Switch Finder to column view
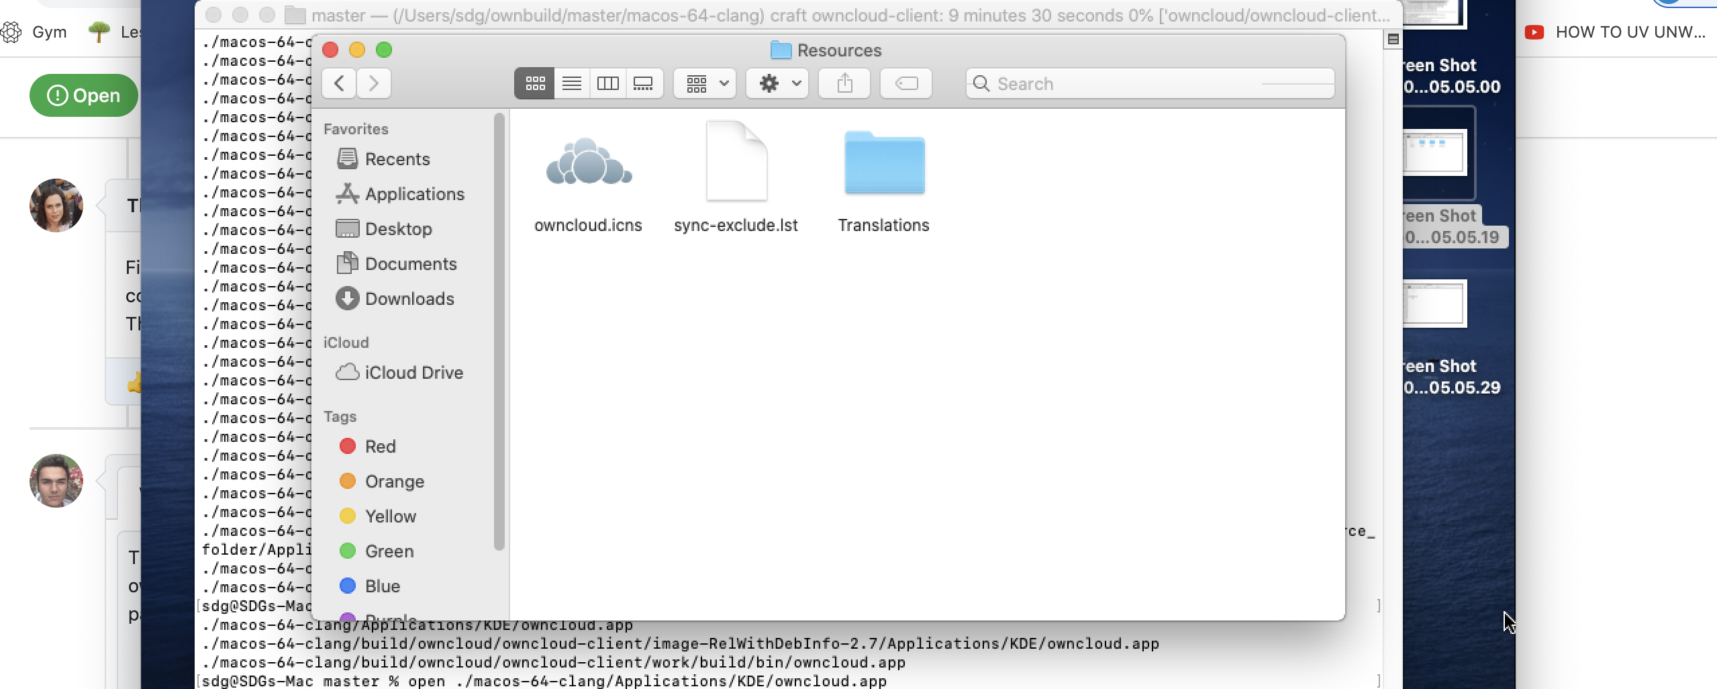The height and width of the screenshot is (689, 1717). click(608, 83)
